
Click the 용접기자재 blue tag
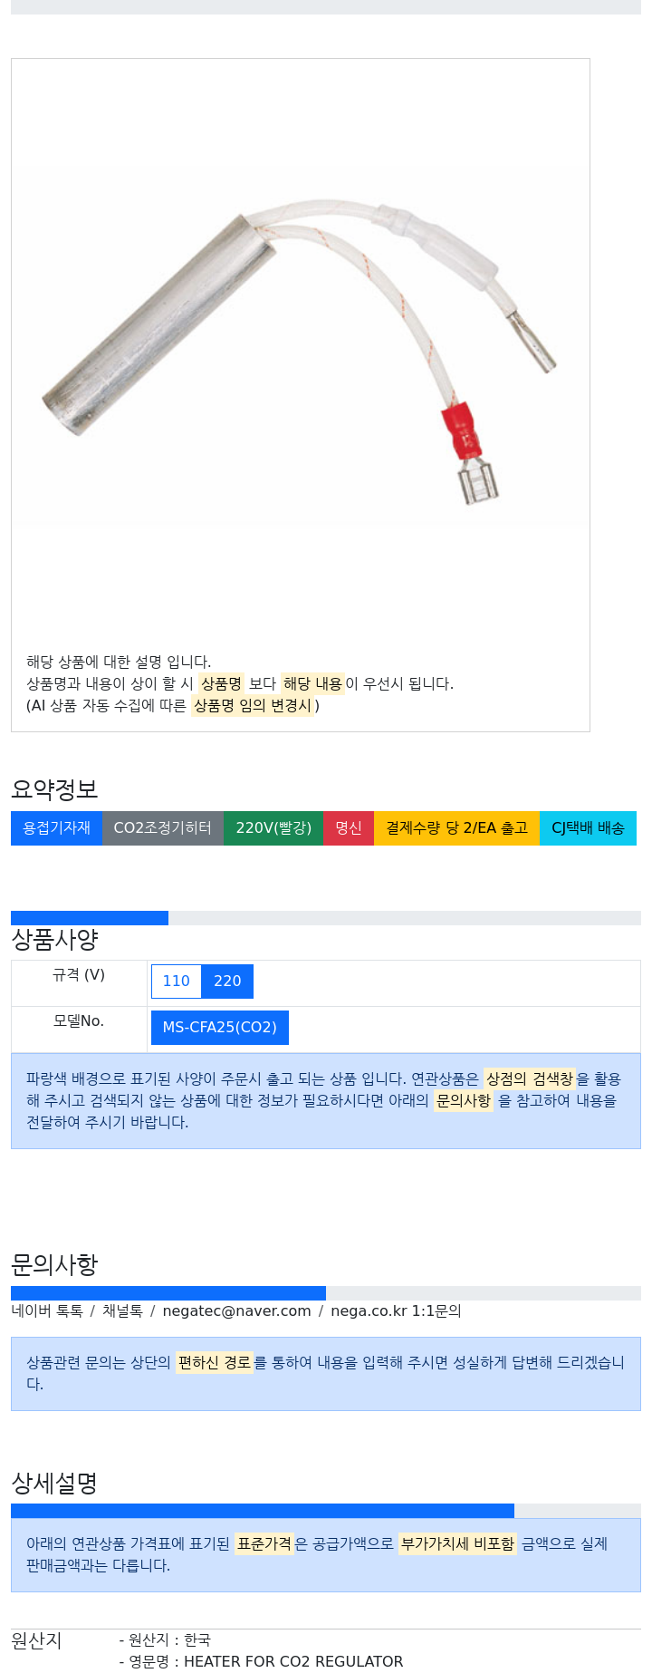[x=56, y=828]
